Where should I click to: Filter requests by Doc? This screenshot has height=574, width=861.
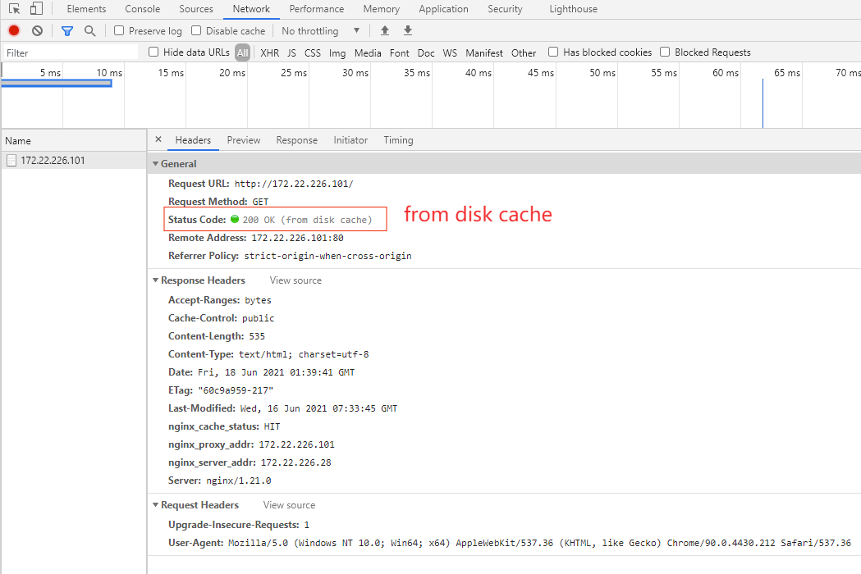(x=425, y=52)
